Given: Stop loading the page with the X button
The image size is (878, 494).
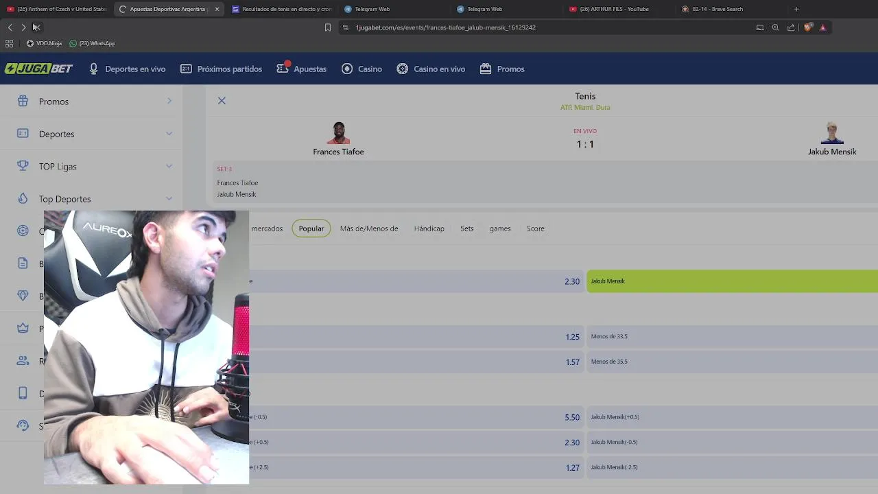Looking at the screenshot, I should click(36, 27).
